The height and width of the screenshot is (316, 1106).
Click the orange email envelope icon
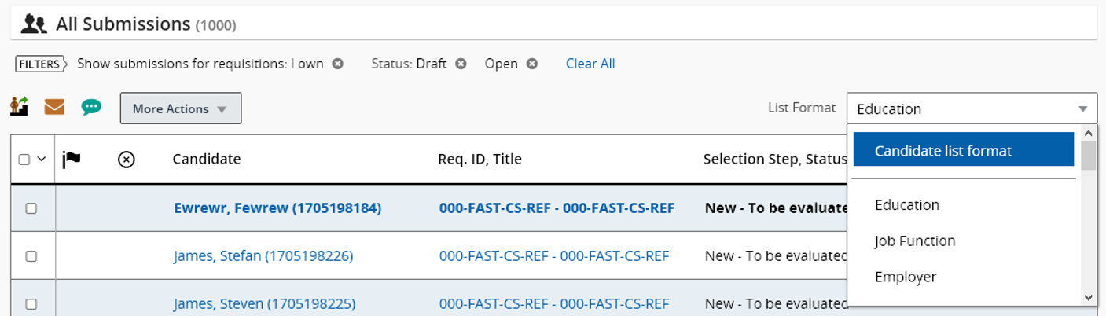pos(54,107)
